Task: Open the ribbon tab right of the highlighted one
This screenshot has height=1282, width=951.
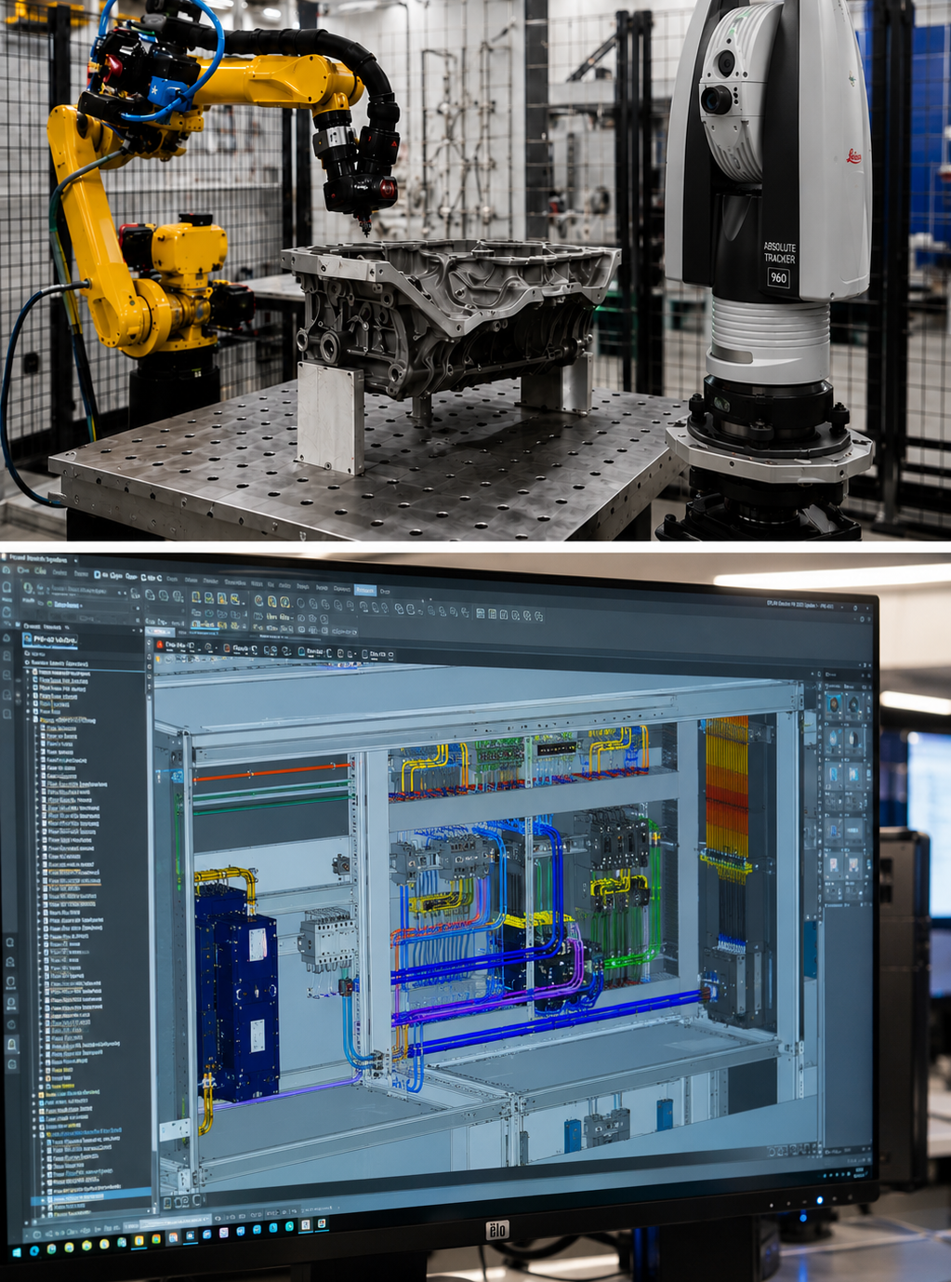Action: (x=385, y=591)
